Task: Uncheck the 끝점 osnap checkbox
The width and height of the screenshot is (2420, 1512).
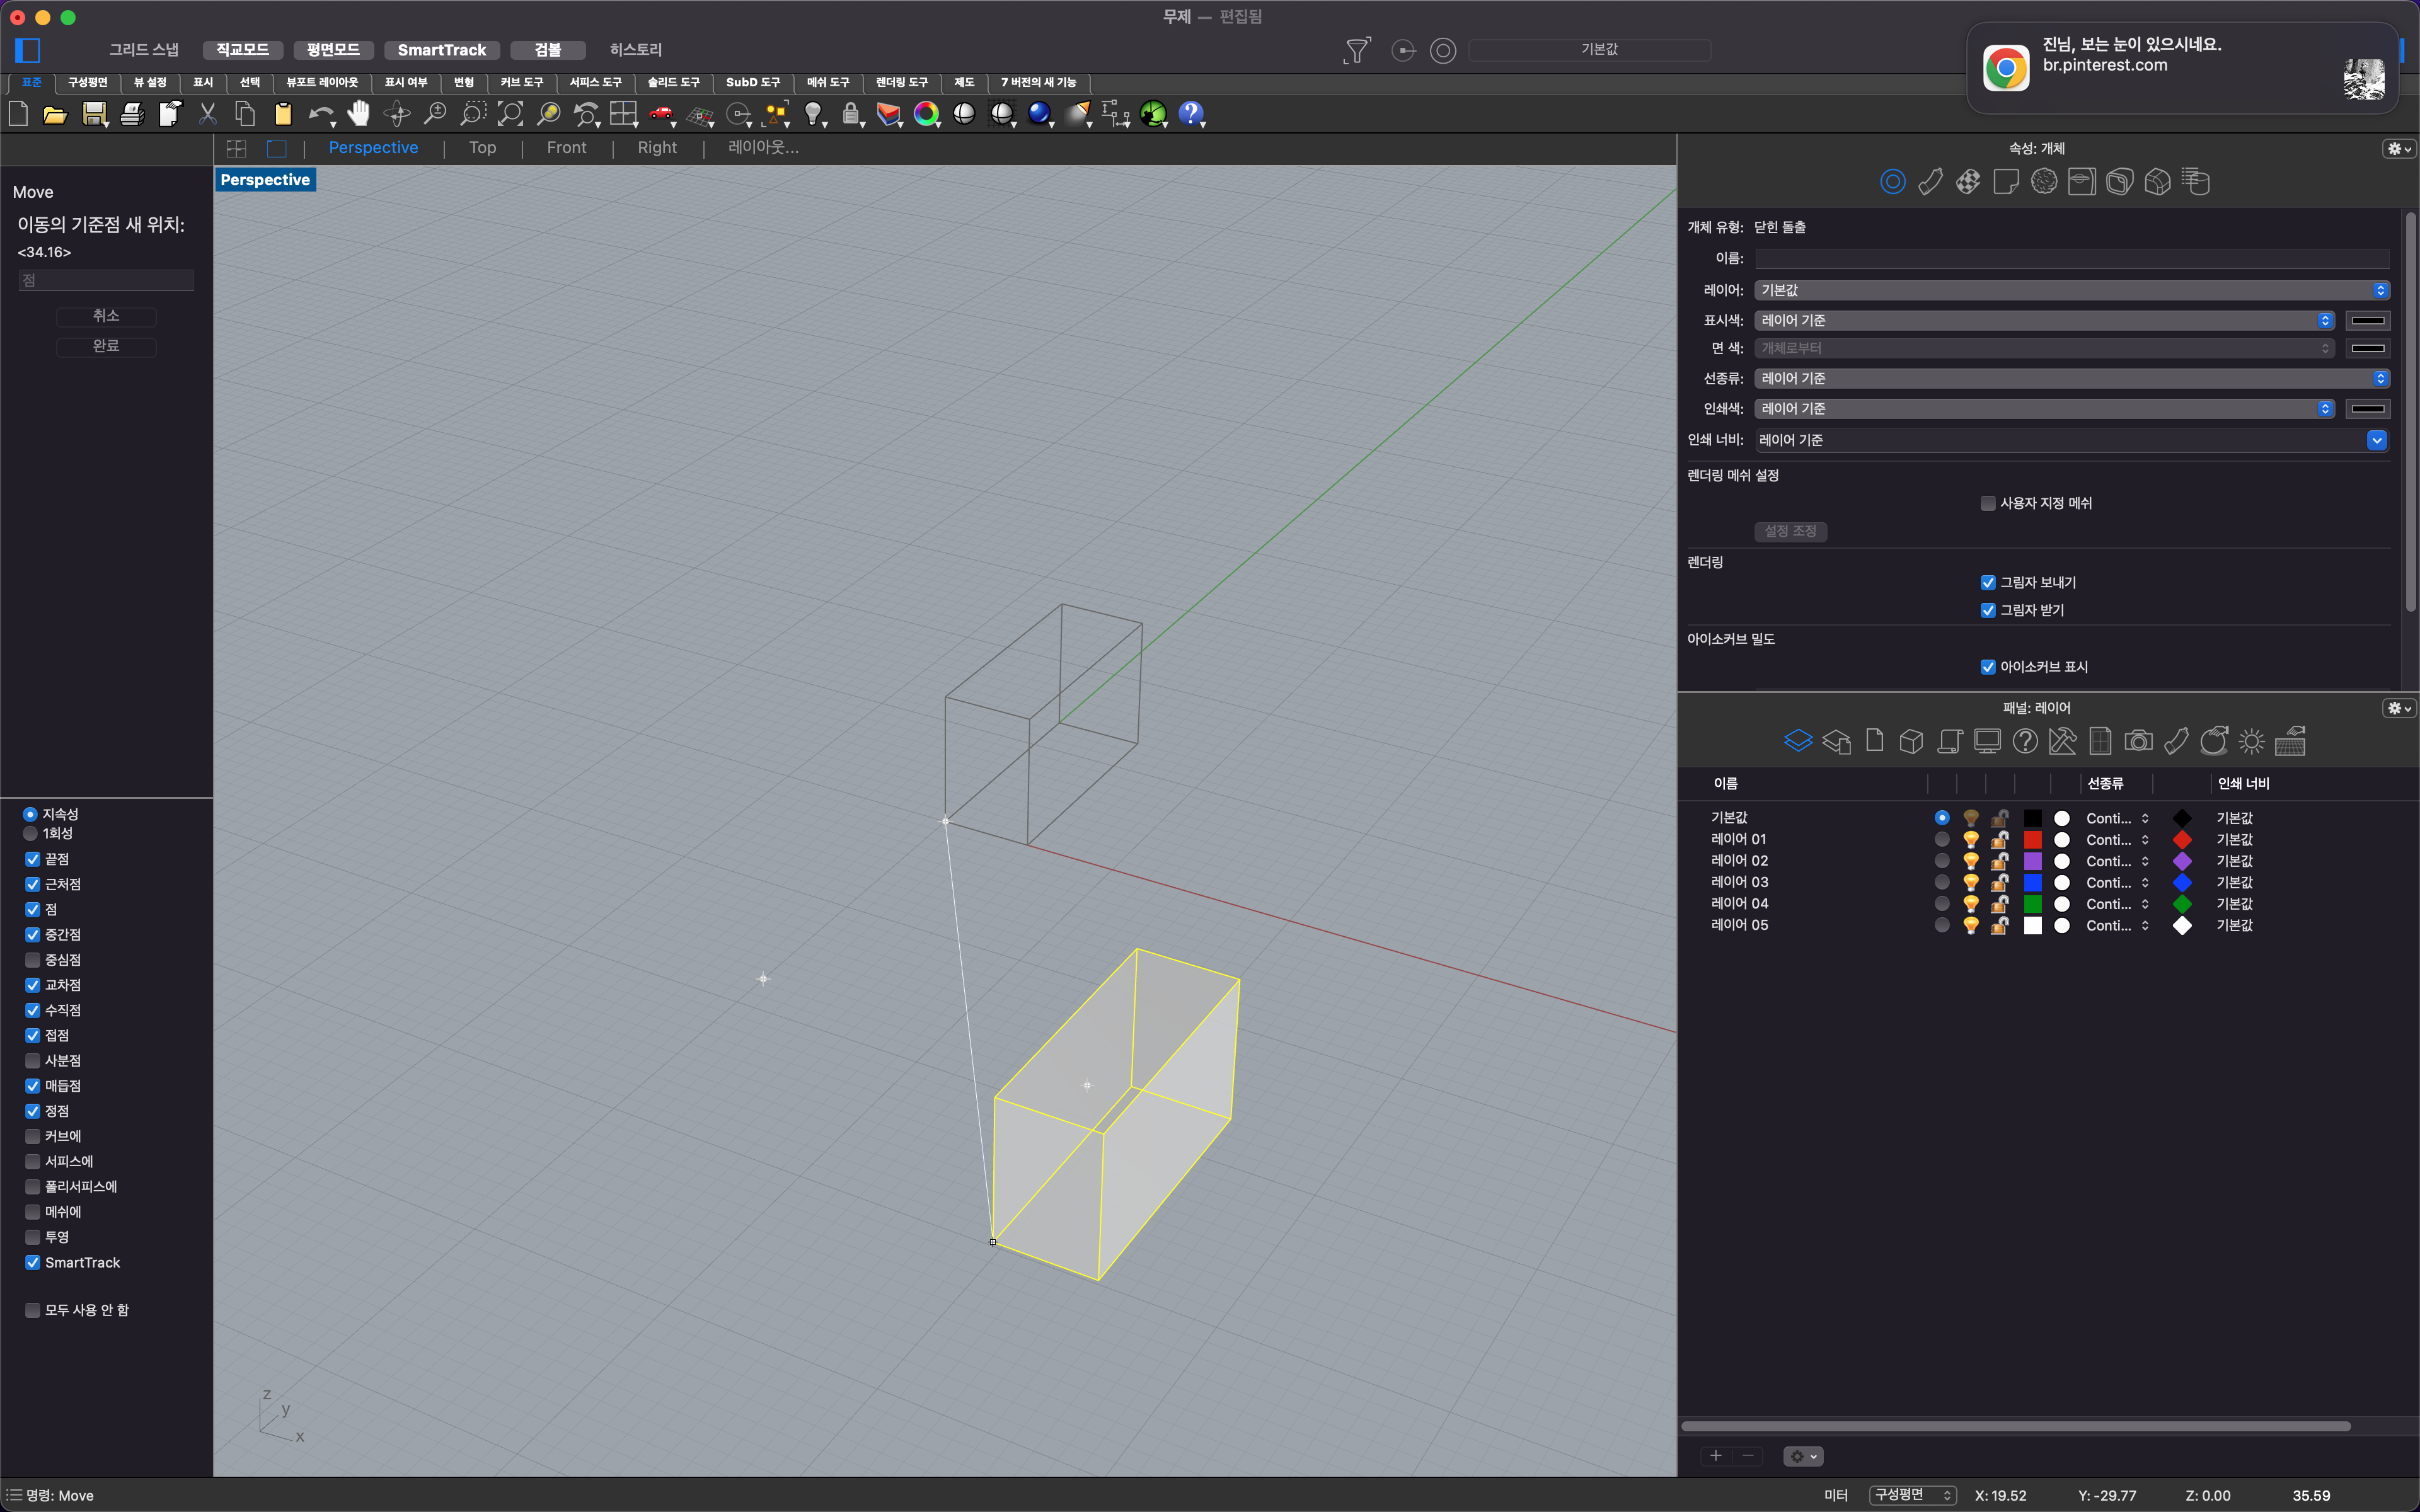Action: click(33, 859)
